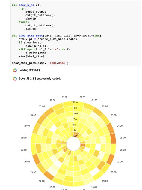
Task: Click the 22:00 hour label on wheel
Action: pos(53,100)
